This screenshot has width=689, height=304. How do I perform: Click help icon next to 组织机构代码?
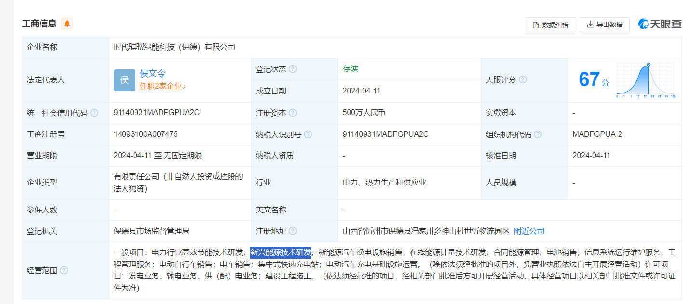[538, 134]
